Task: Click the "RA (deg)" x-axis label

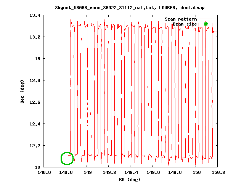Action: tap(130, 179)
